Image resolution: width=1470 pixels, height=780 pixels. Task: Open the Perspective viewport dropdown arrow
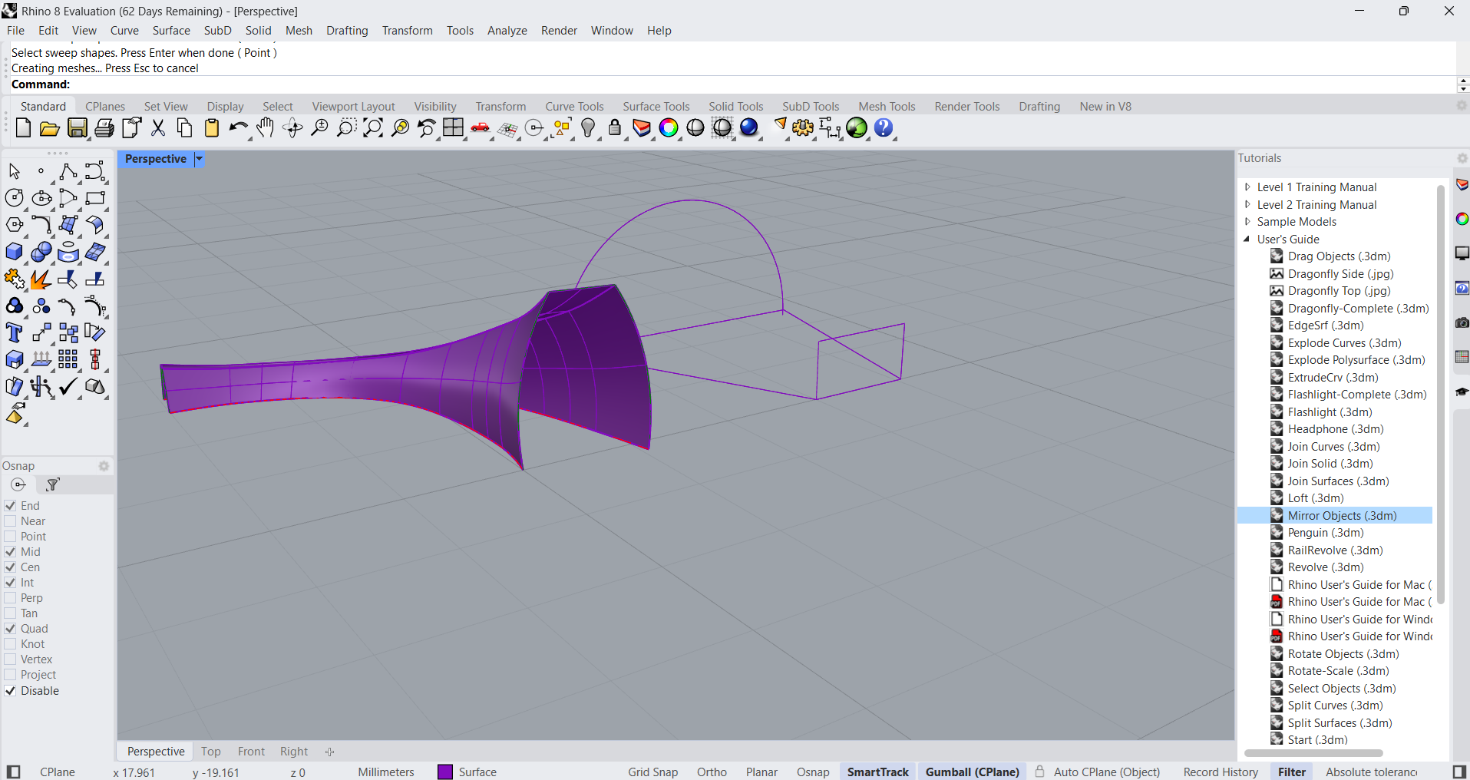pyautogui.click(x=199, y=159)
